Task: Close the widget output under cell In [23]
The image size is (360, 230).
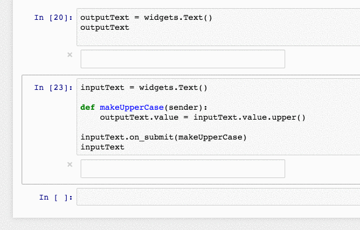Action: [x=70, y=165]
